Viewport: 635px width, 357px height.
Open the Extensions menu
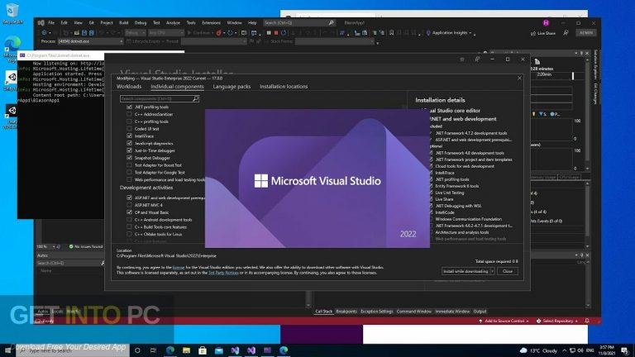click(x=211, y=23)
